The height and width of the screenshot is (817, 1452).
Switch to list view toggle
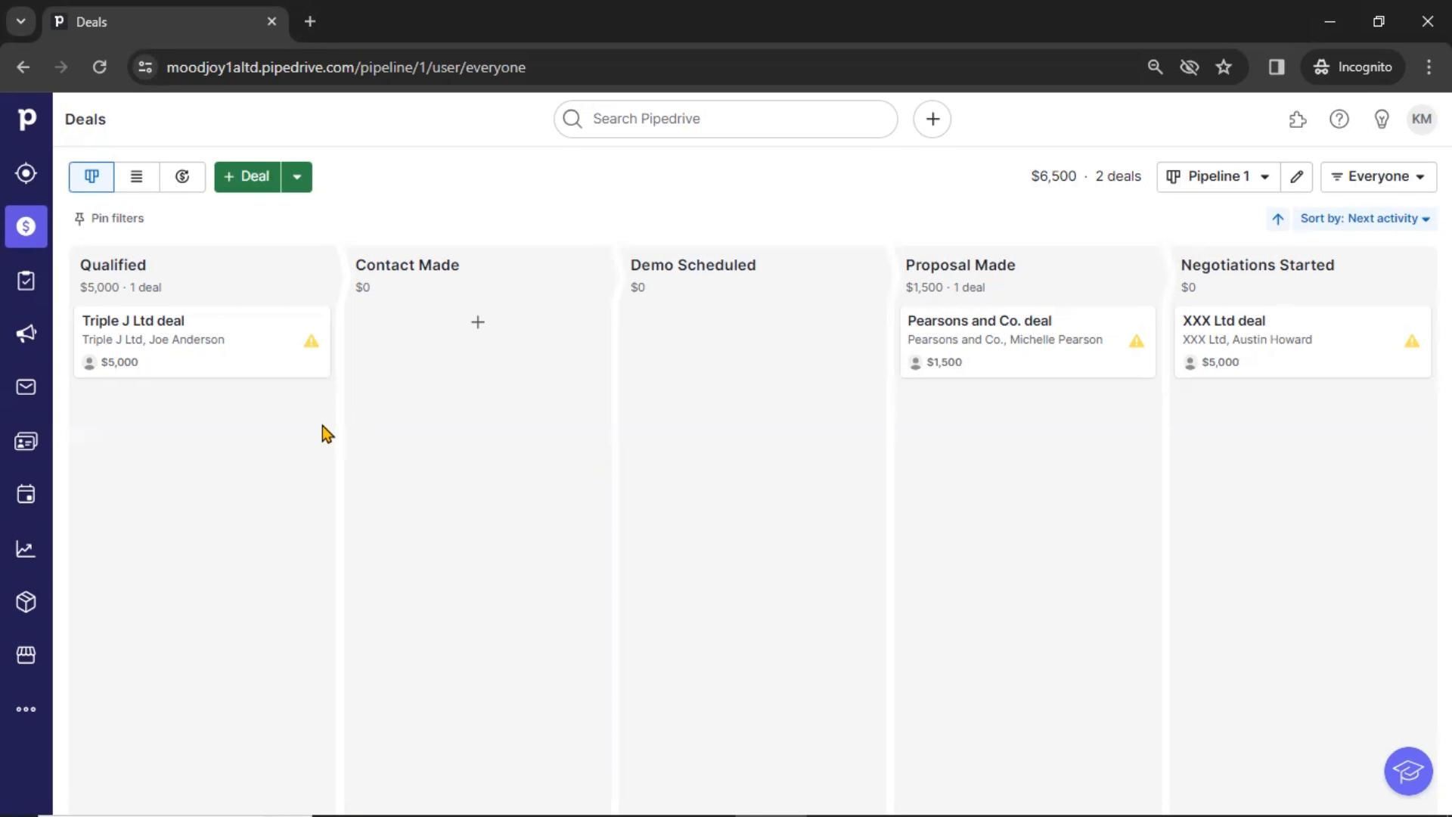(136, 176)
